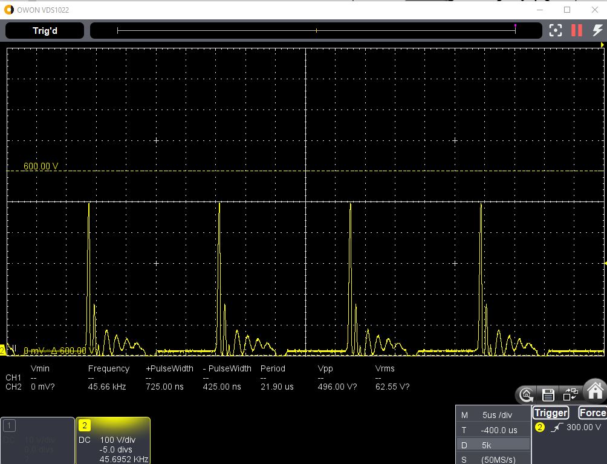The height and width of the screenshot is (464, 607).
Task: Click the refresh home circular icon
Action: [526, 394]
